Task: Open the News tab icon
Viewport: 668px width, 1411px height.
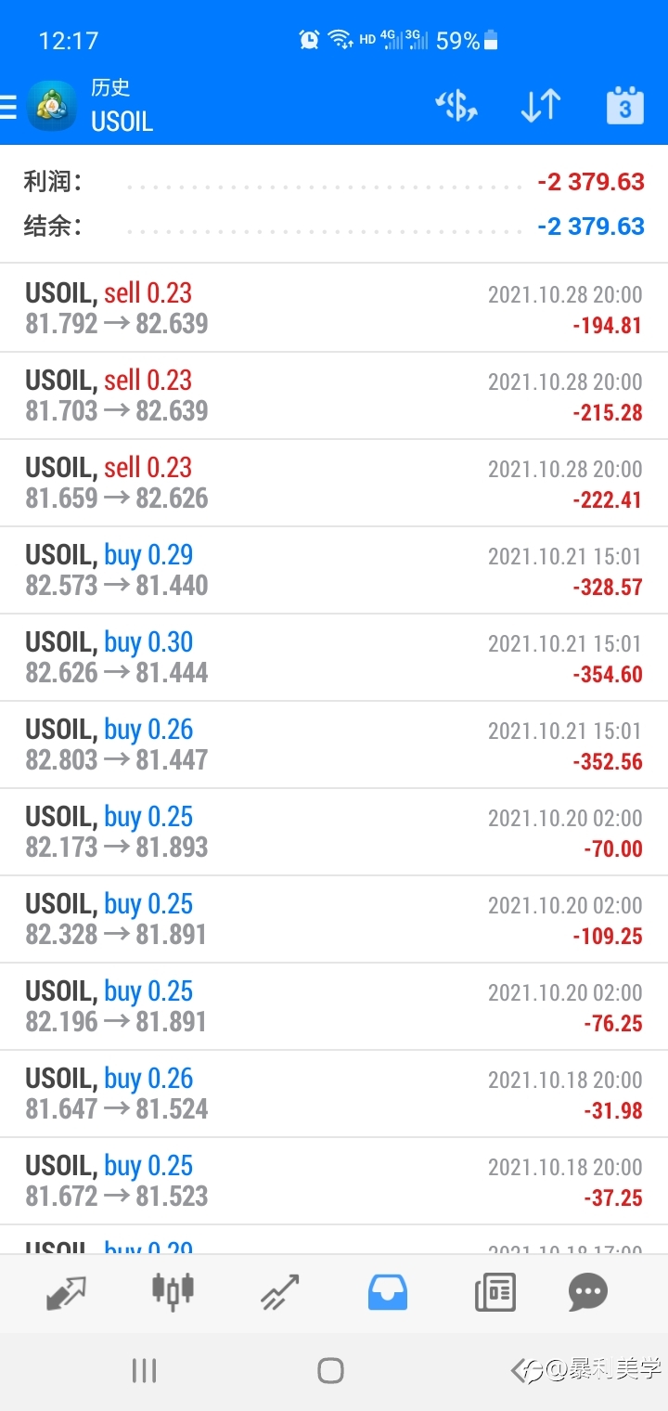Action: [495, 1292]
